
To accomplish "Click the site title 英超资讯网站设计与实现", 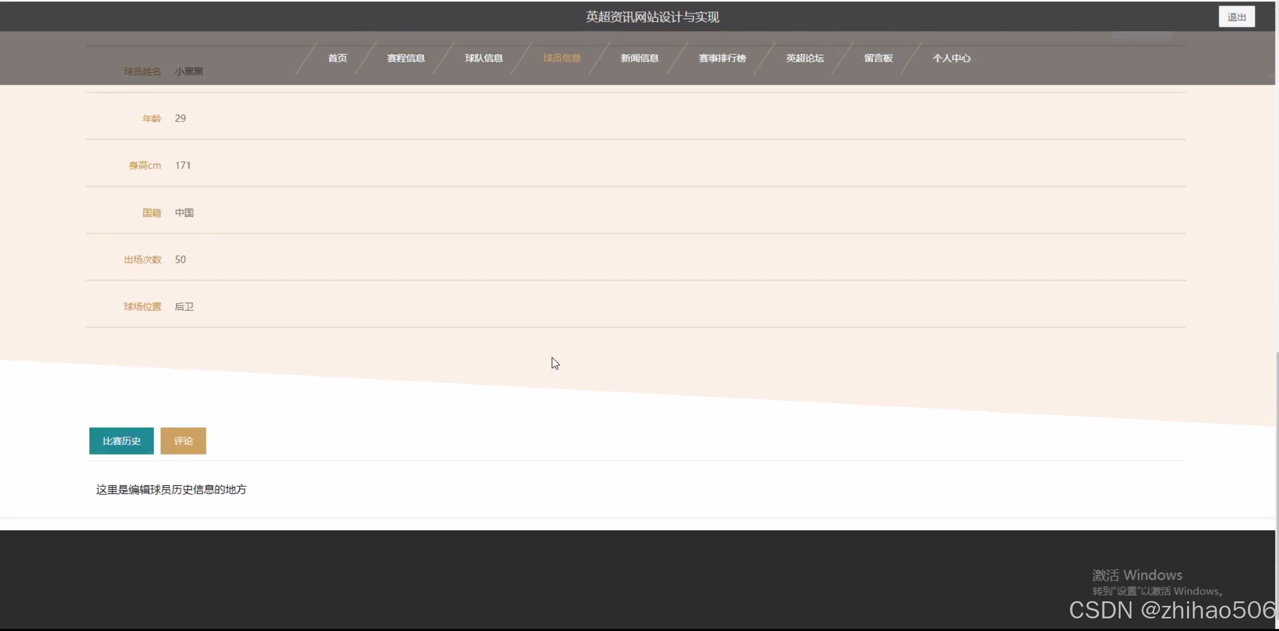I will [x=652, y=17].
